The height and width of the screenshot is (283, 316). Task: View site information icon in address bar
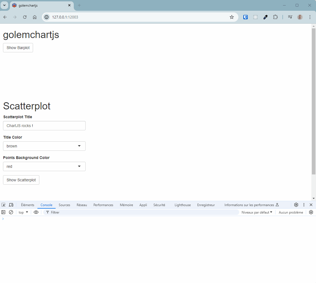tap(47, 17)
